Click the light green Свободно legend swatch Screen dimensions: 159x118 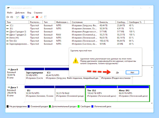pyautogui.click(x=78, y=107)
